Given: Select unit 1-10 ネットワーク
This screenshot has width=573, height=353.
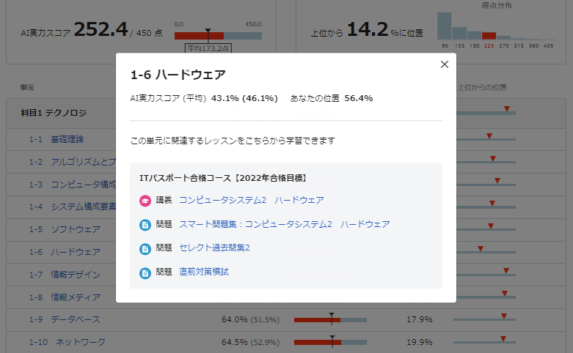Looking at the screenshot, I should point(67,342).
